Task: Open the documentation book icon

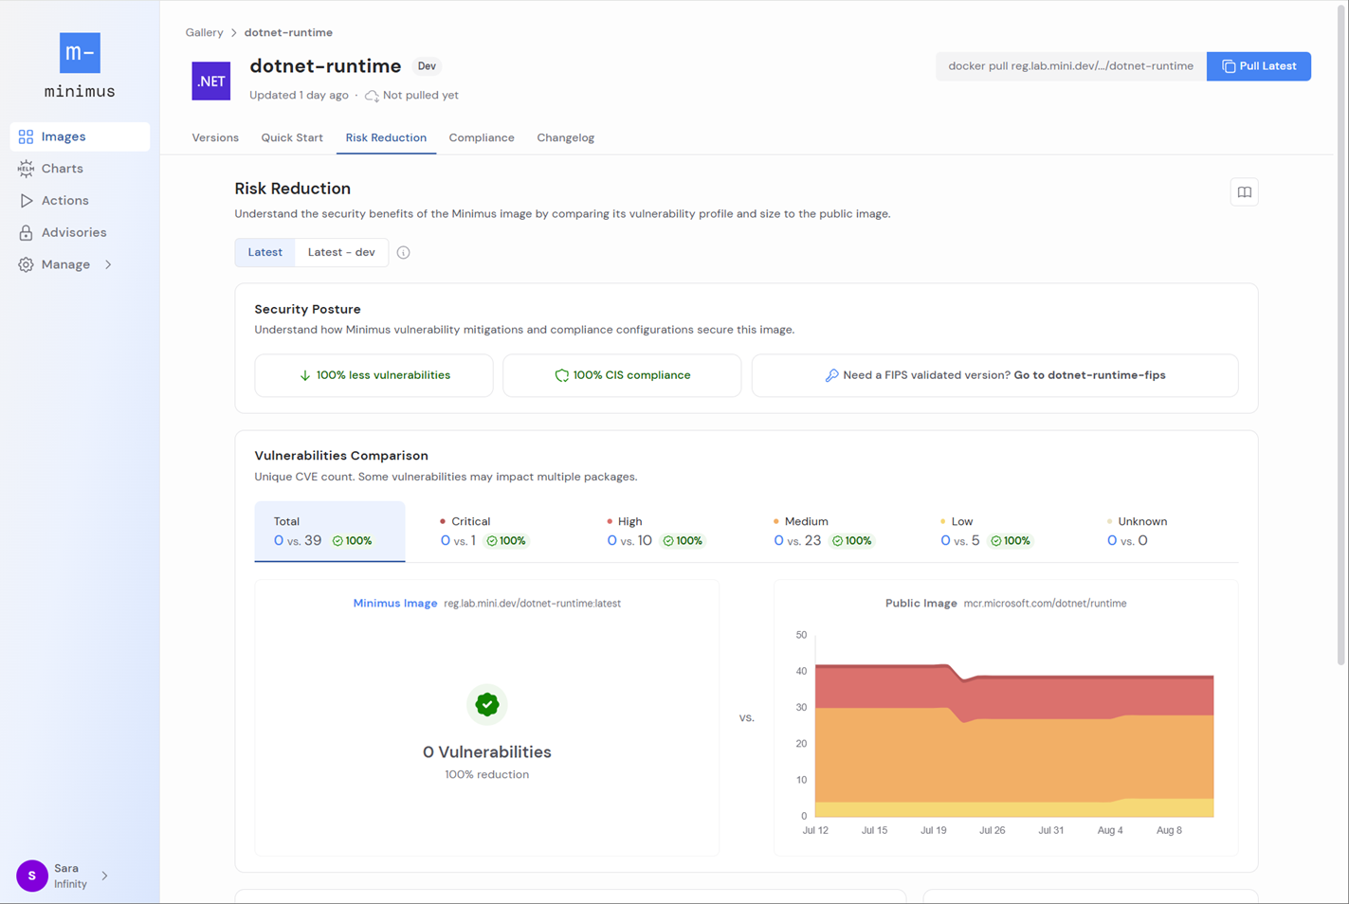Action: tap(1244, 192)
